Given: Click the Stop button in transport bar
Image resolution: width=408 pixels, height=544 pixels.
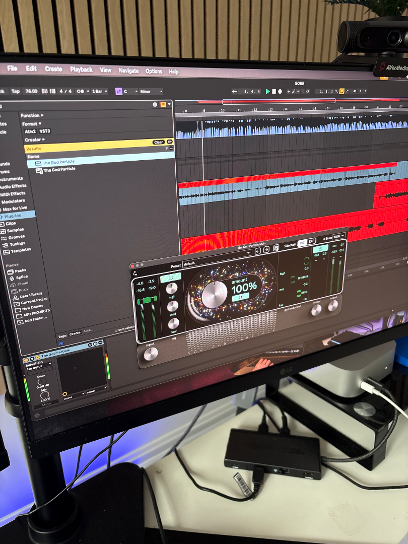Looking at the screenshot, I should point(274,91).
